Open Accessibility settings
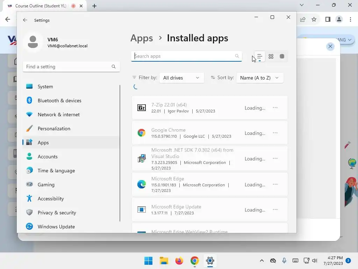Viewport: 358px width, 269px height. (71, 199)
